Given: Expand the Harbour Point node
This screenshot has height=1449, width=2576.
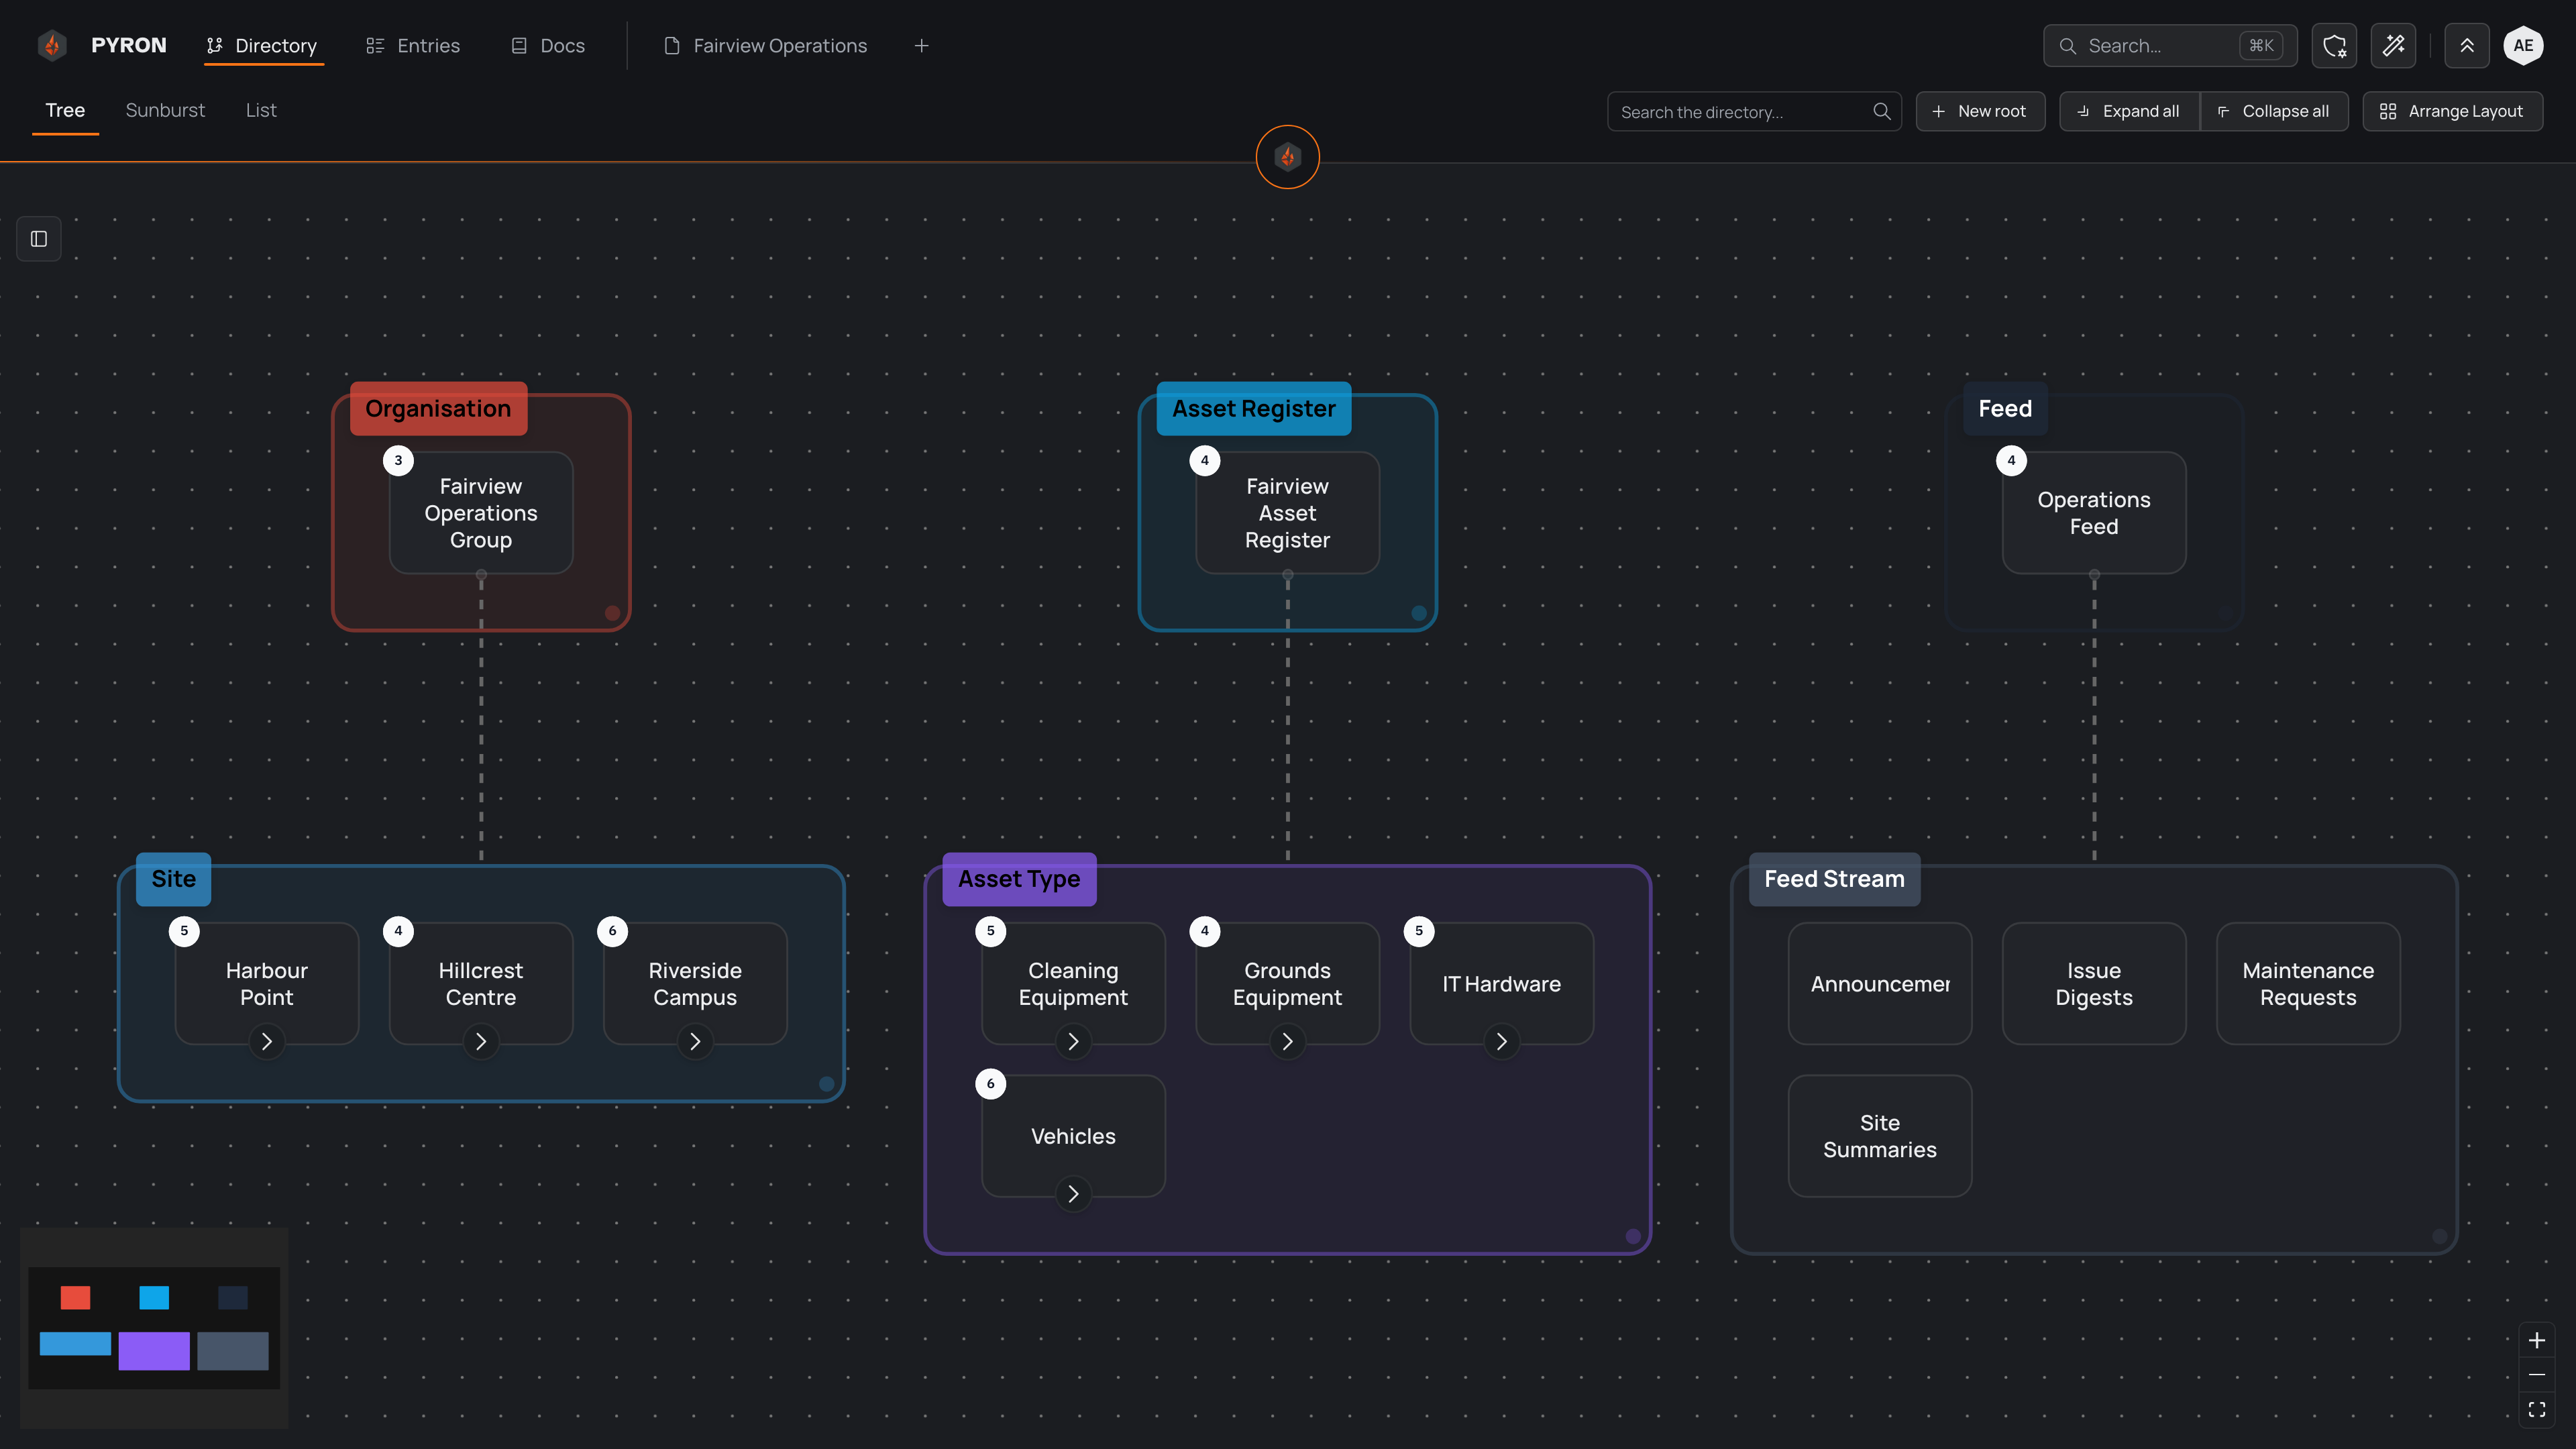Looking at the screenshot, I should click(267, 1042).
